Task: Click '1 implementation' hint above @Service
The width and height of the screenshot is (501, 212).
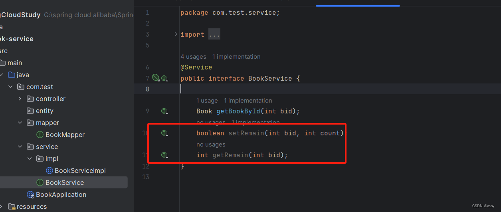Action: point(236,57)
